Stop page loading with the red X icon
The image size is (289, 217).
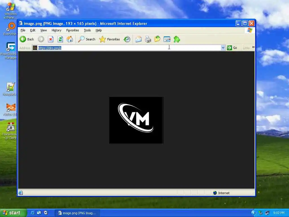coord(51,39)
